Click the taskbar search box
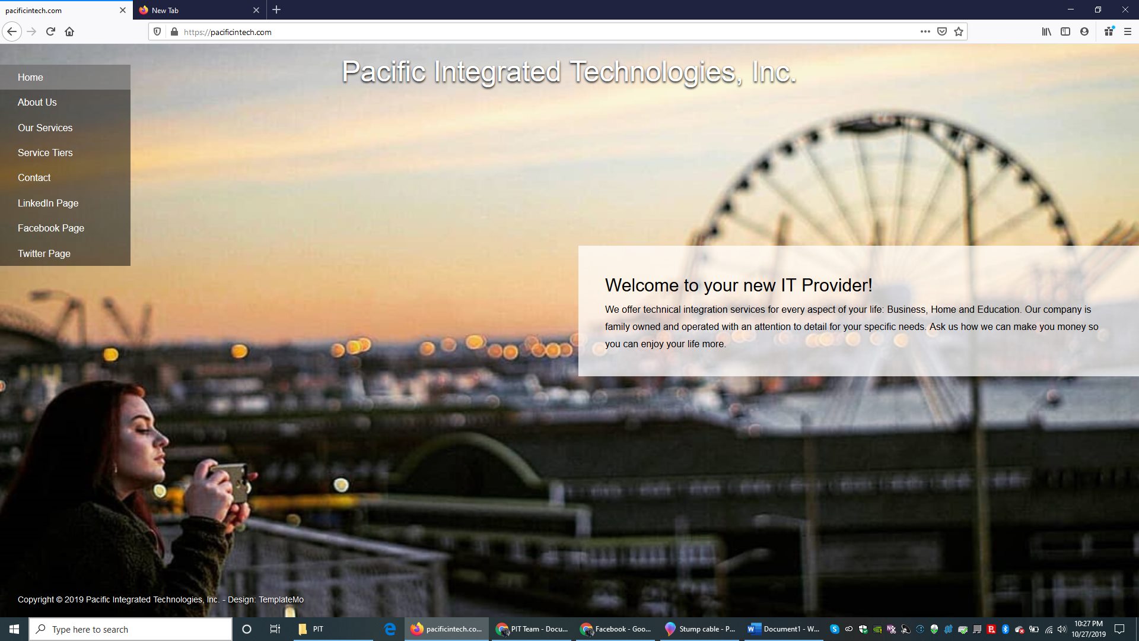This screenshot has width=1139, height=641. pyautogui.click(x=131, y=629)
